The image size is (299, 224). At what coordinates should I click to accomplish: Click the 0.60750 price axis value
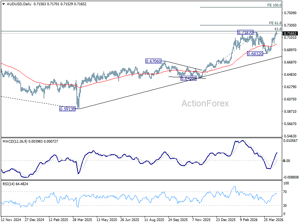point(290,99)
